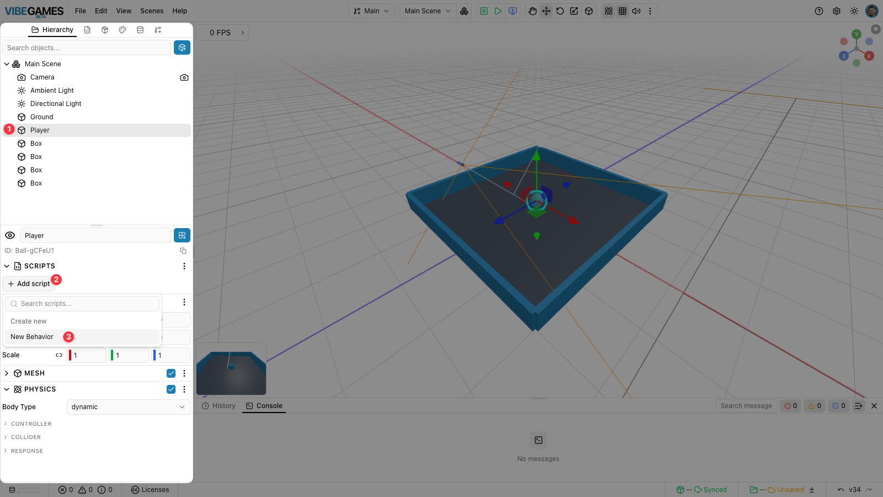Image resolution: width=883 pixels, height=497 pixels.
Task: Open the database panel tab icon
Action: click(x=140, y=30)
